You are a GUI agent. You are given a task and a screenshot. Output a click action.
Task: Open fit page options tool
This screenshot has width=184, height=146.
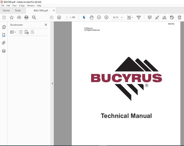pyautogui.click(x=130, y=18)
